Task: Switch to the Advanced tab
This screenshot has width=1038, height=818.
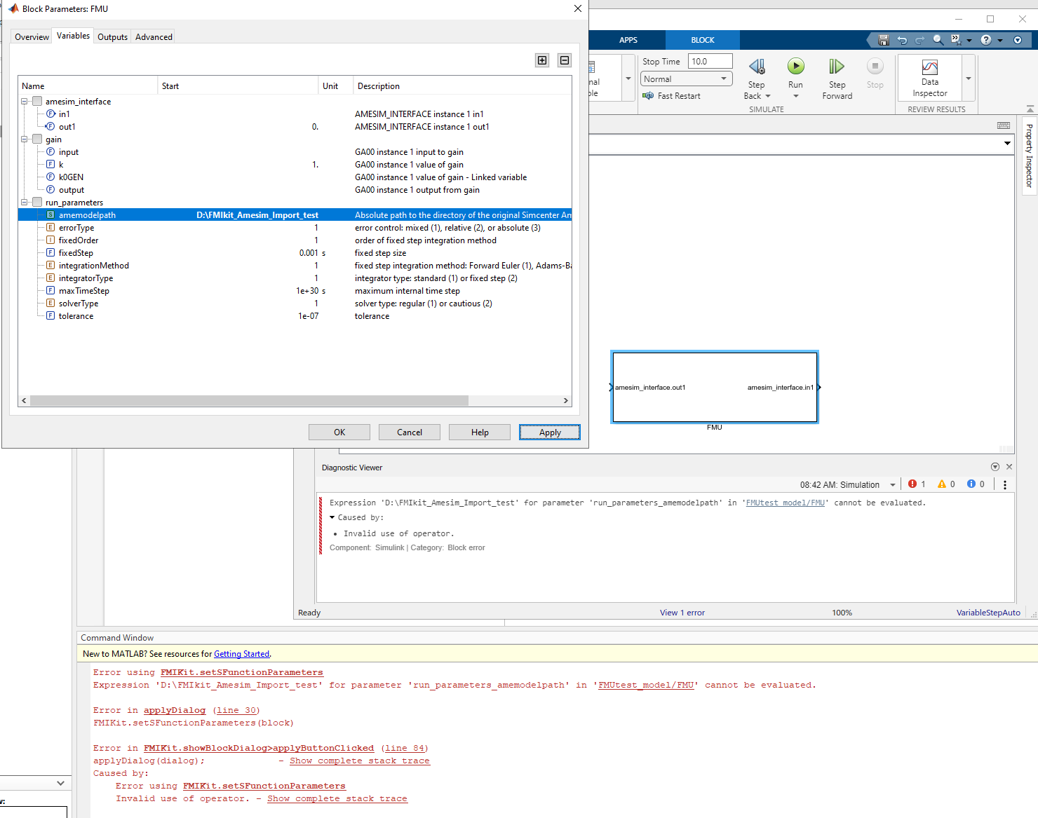Action: point(153,36)
